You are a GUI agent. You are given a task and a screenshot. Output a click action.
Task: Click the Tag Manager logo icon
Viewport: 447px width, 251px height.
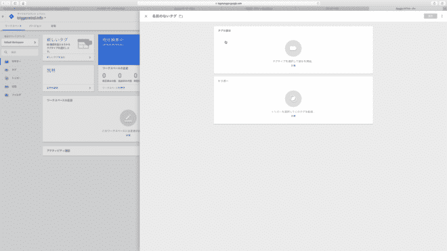pyautogui.click(x=12, y=16)
